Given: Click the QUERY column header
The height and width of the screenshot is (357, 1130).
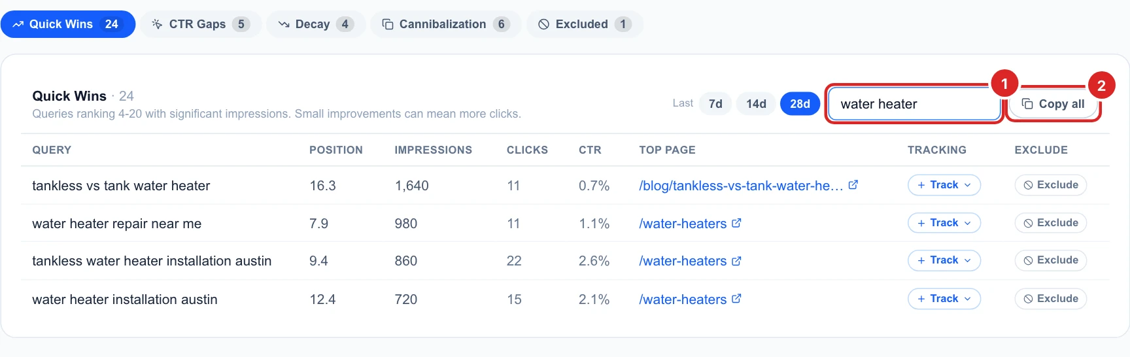Looking at the screenshot, I should [x=52, y=150].
